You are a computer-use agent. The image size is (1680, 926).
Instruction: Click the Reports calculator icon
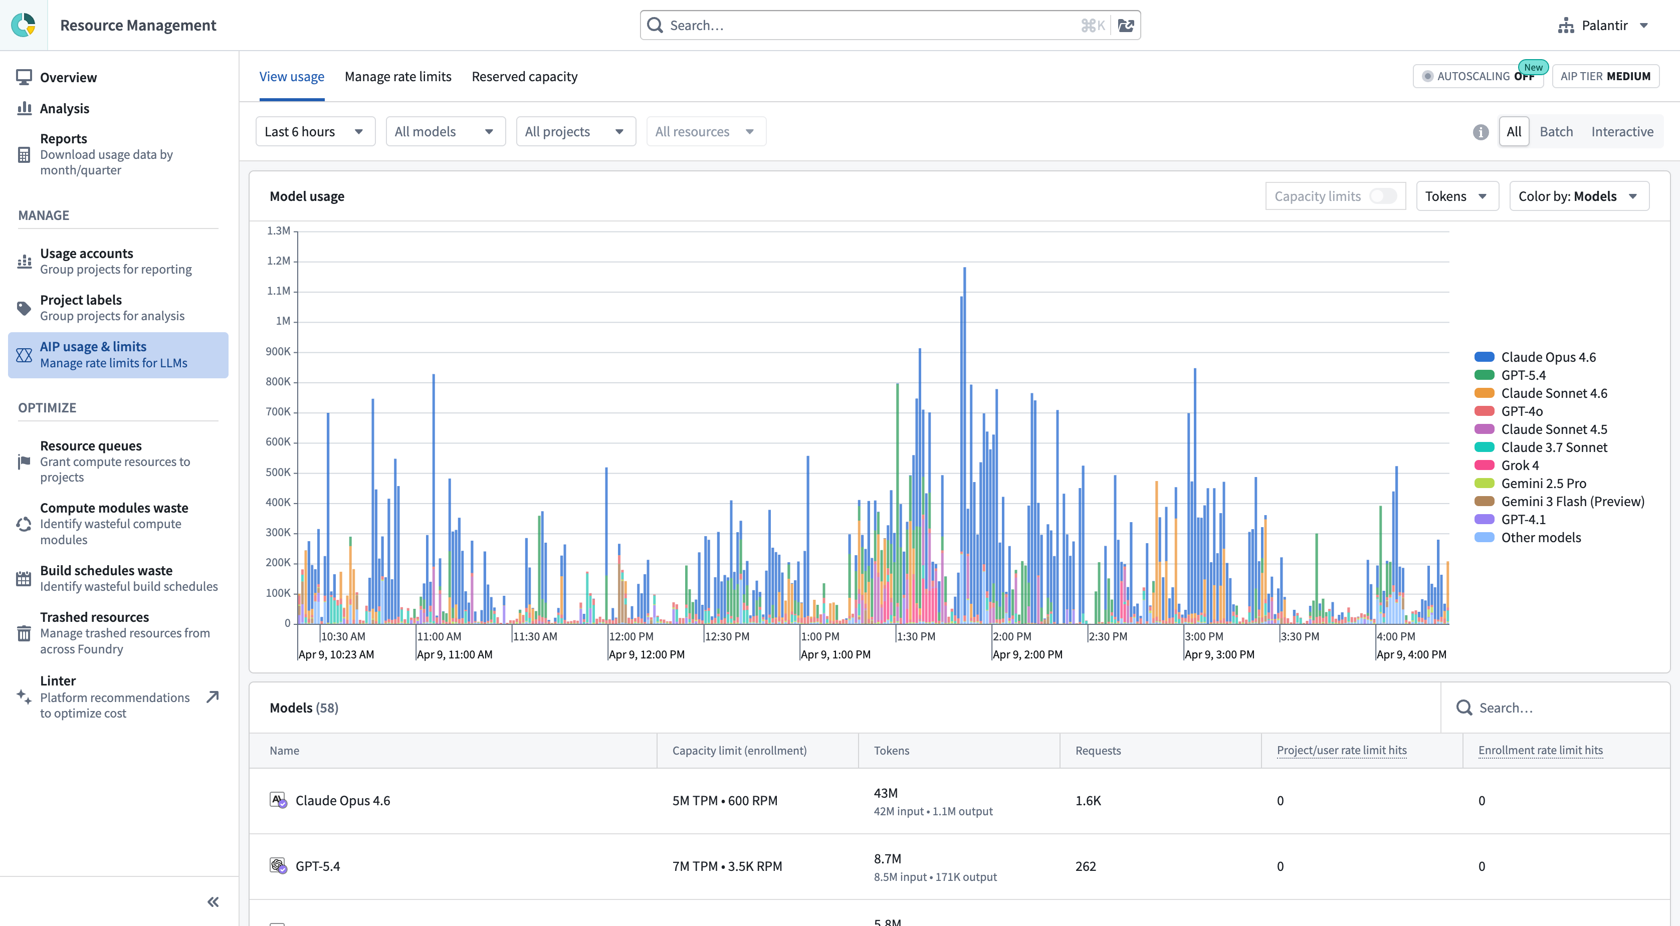(24, 154)
